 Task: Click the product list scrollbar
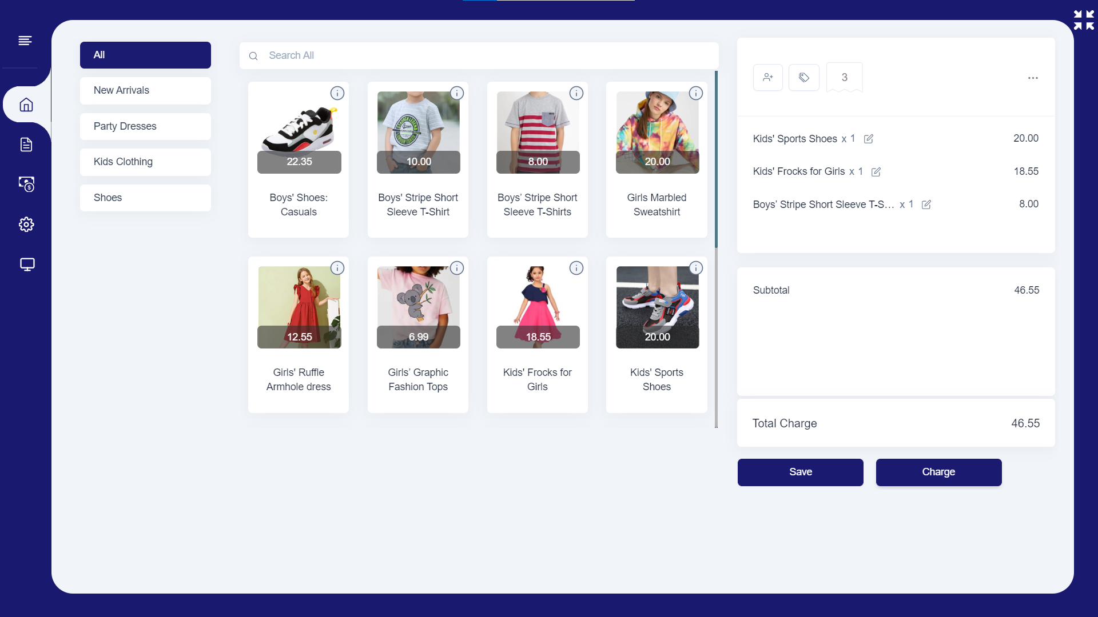click(x=716, y=160)
